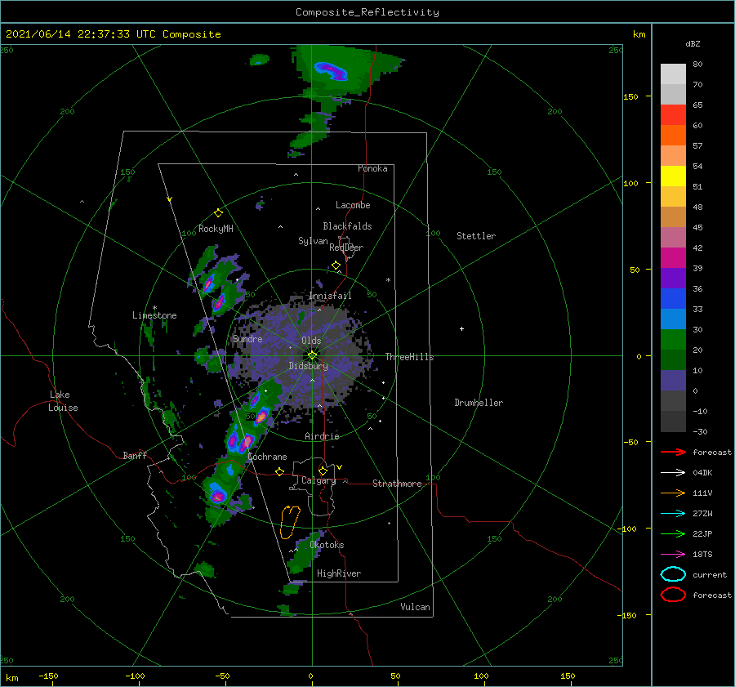The image size is (735, 687).
Task: Select the orange 111V arrow in legend
Action: pyautogui.click(x=673, y=493)
